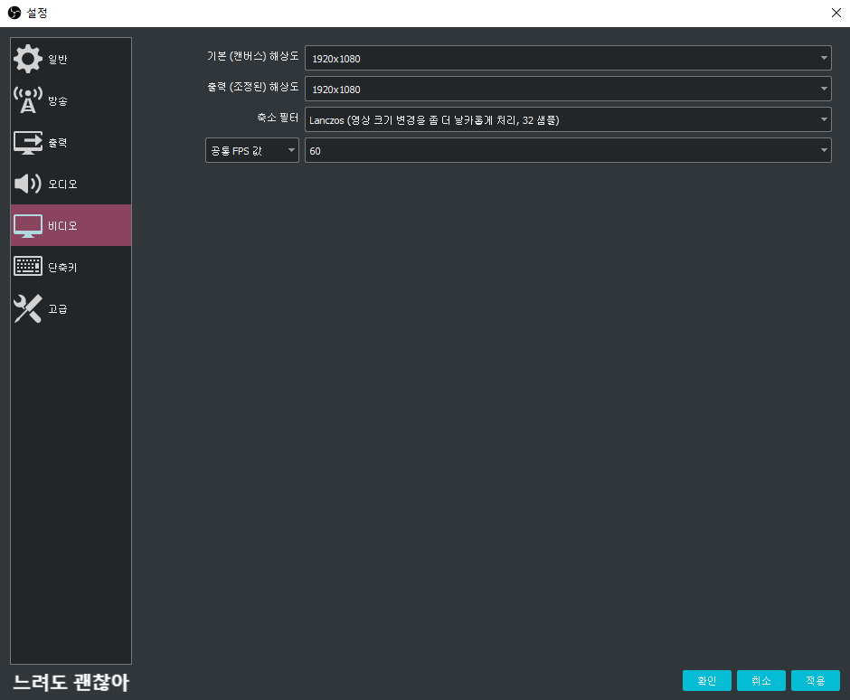The image size is (850, 700).
Task: Close the 설정 window
Action: tap(836, 13)
